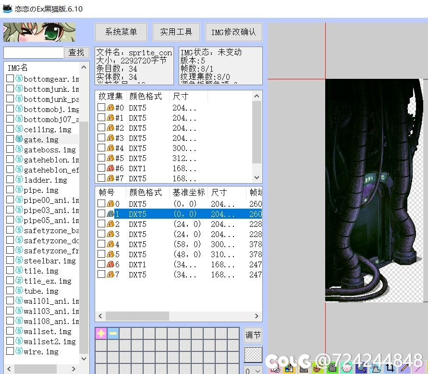Screen dimensions: 428x374
Task: Click the texture icon for #4 DXT5
Action: (x=110, y=148)
